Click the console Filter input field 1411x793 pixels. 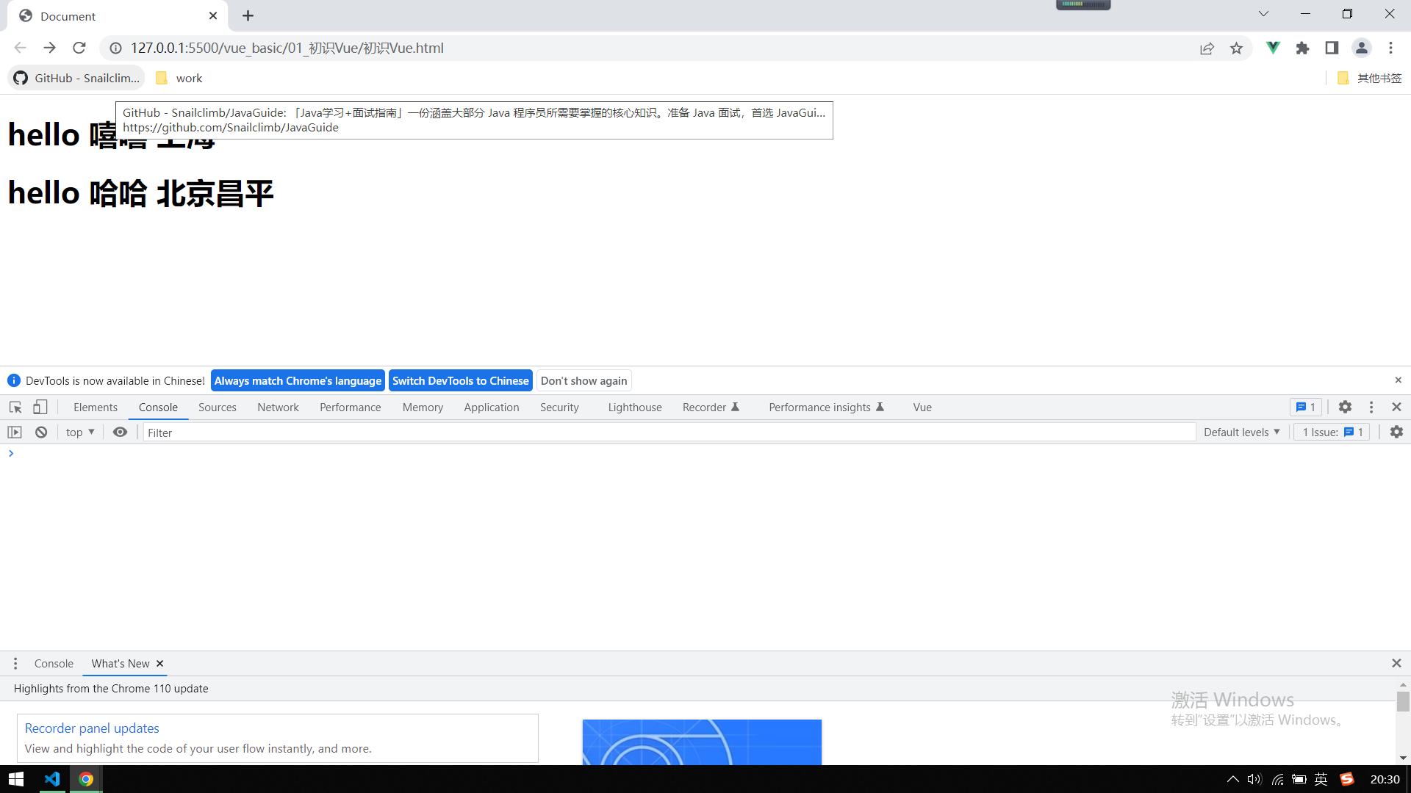point(669,432)
